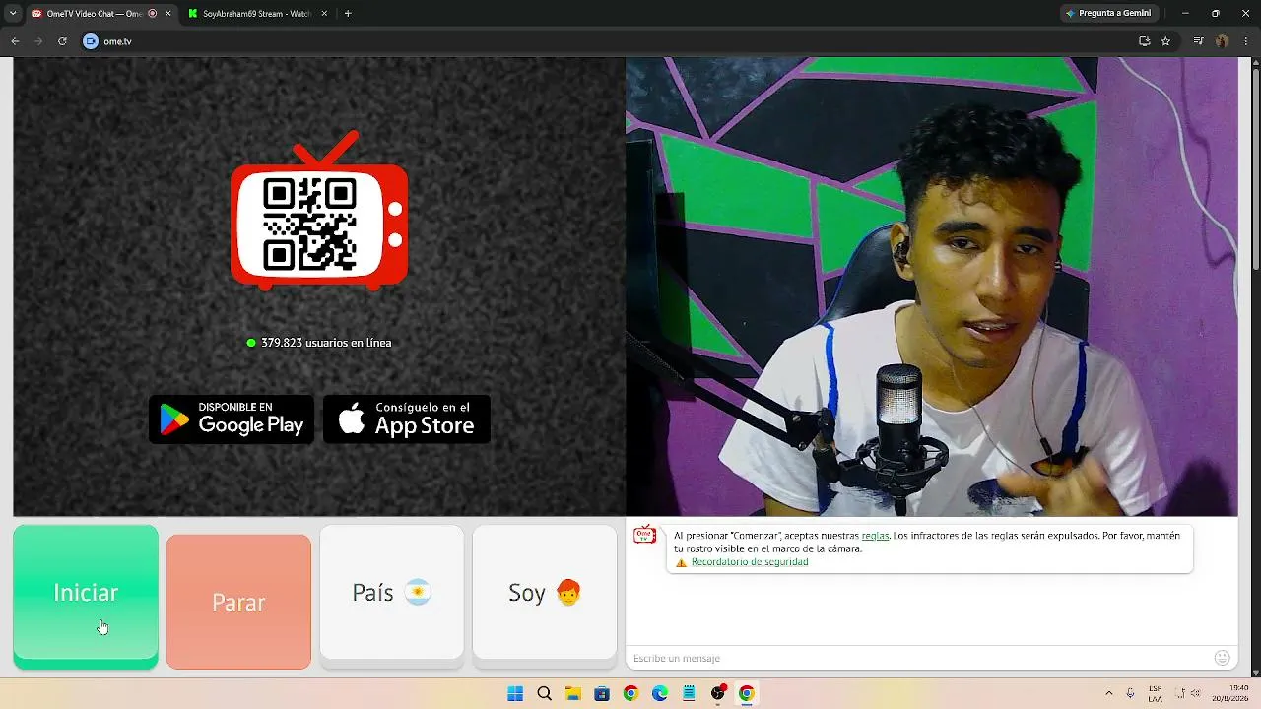Open the media controls icon

point(1198,41)
